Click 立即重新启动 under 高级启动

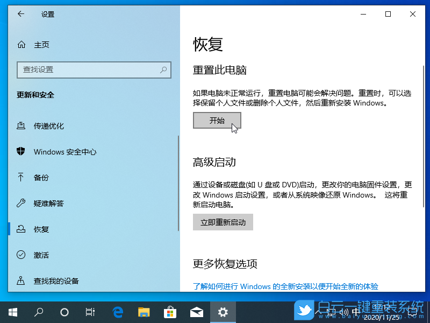pos(223,222)
